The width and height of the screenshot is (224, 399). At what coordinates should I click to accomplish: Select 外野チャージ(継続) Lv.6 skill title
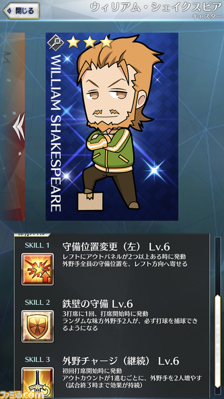tap(121, 361)
